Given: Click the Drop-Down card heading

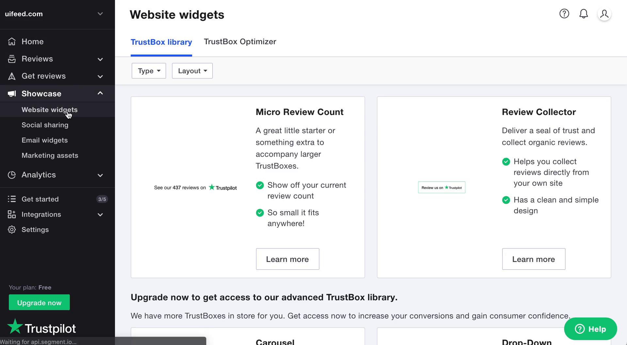Looking at the screenshot, I should point(527,342).
